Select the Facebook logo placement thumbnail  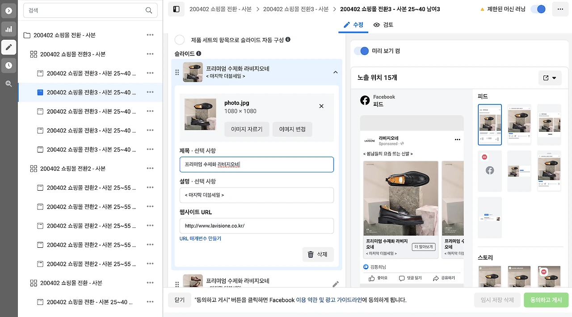(490, 171)
